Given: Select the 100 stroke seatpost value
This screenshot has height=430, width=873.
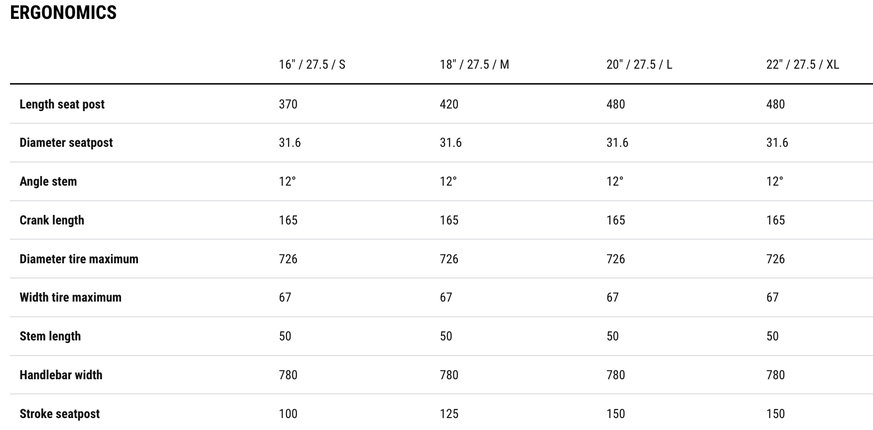Looking at the screenshot, I should (x=288, y=414).
